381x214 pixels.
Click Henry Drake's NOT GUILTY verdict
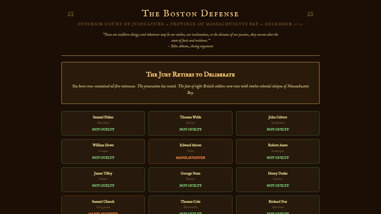click(x=278, y=185)
